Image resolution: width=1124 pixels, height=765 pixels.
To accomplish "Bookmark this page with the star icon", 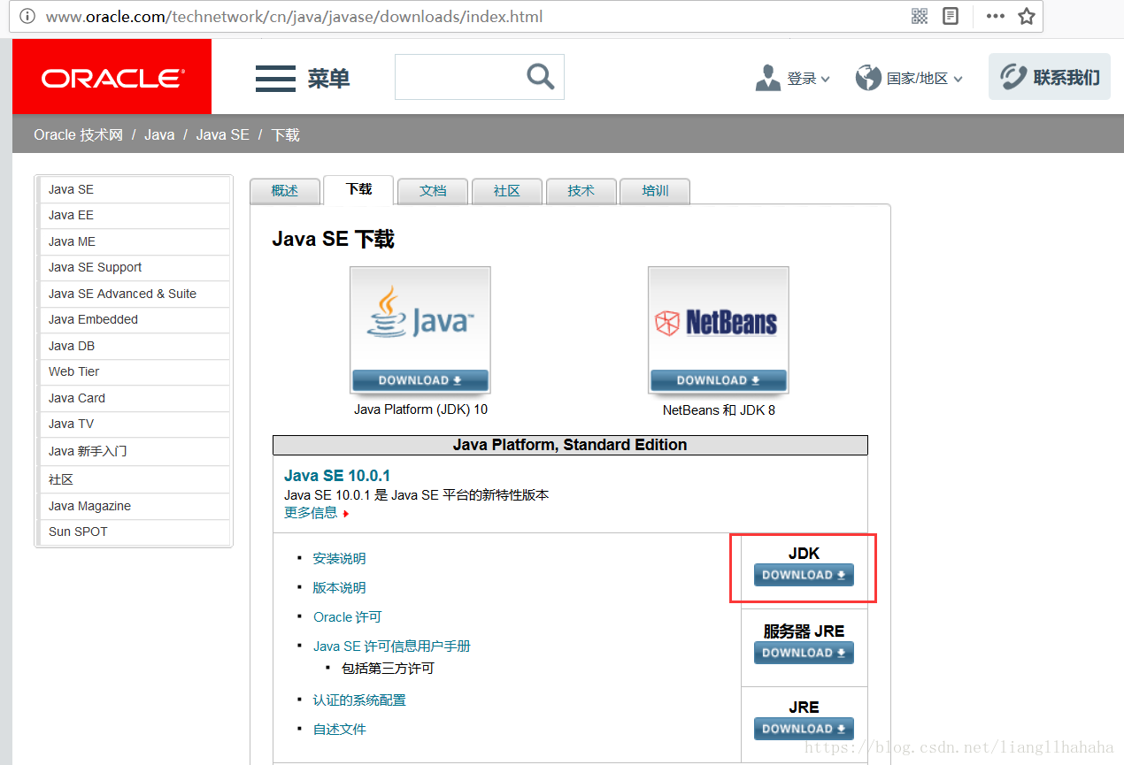I will 1027,16.
